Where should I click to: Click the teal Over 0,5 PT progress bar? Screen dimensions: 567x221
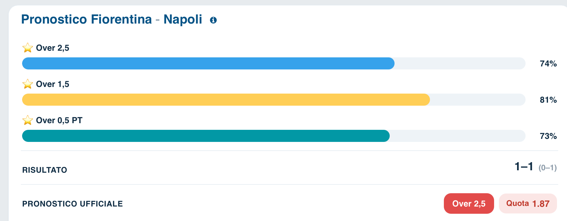click(x=274, y=136)
